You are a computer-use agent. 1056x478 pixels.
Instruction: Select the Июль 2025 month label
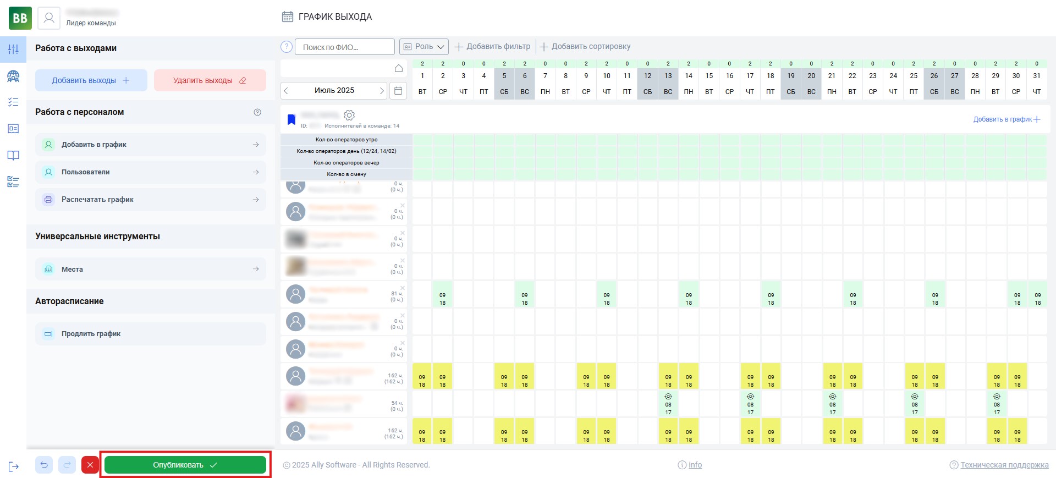(334, 91)
